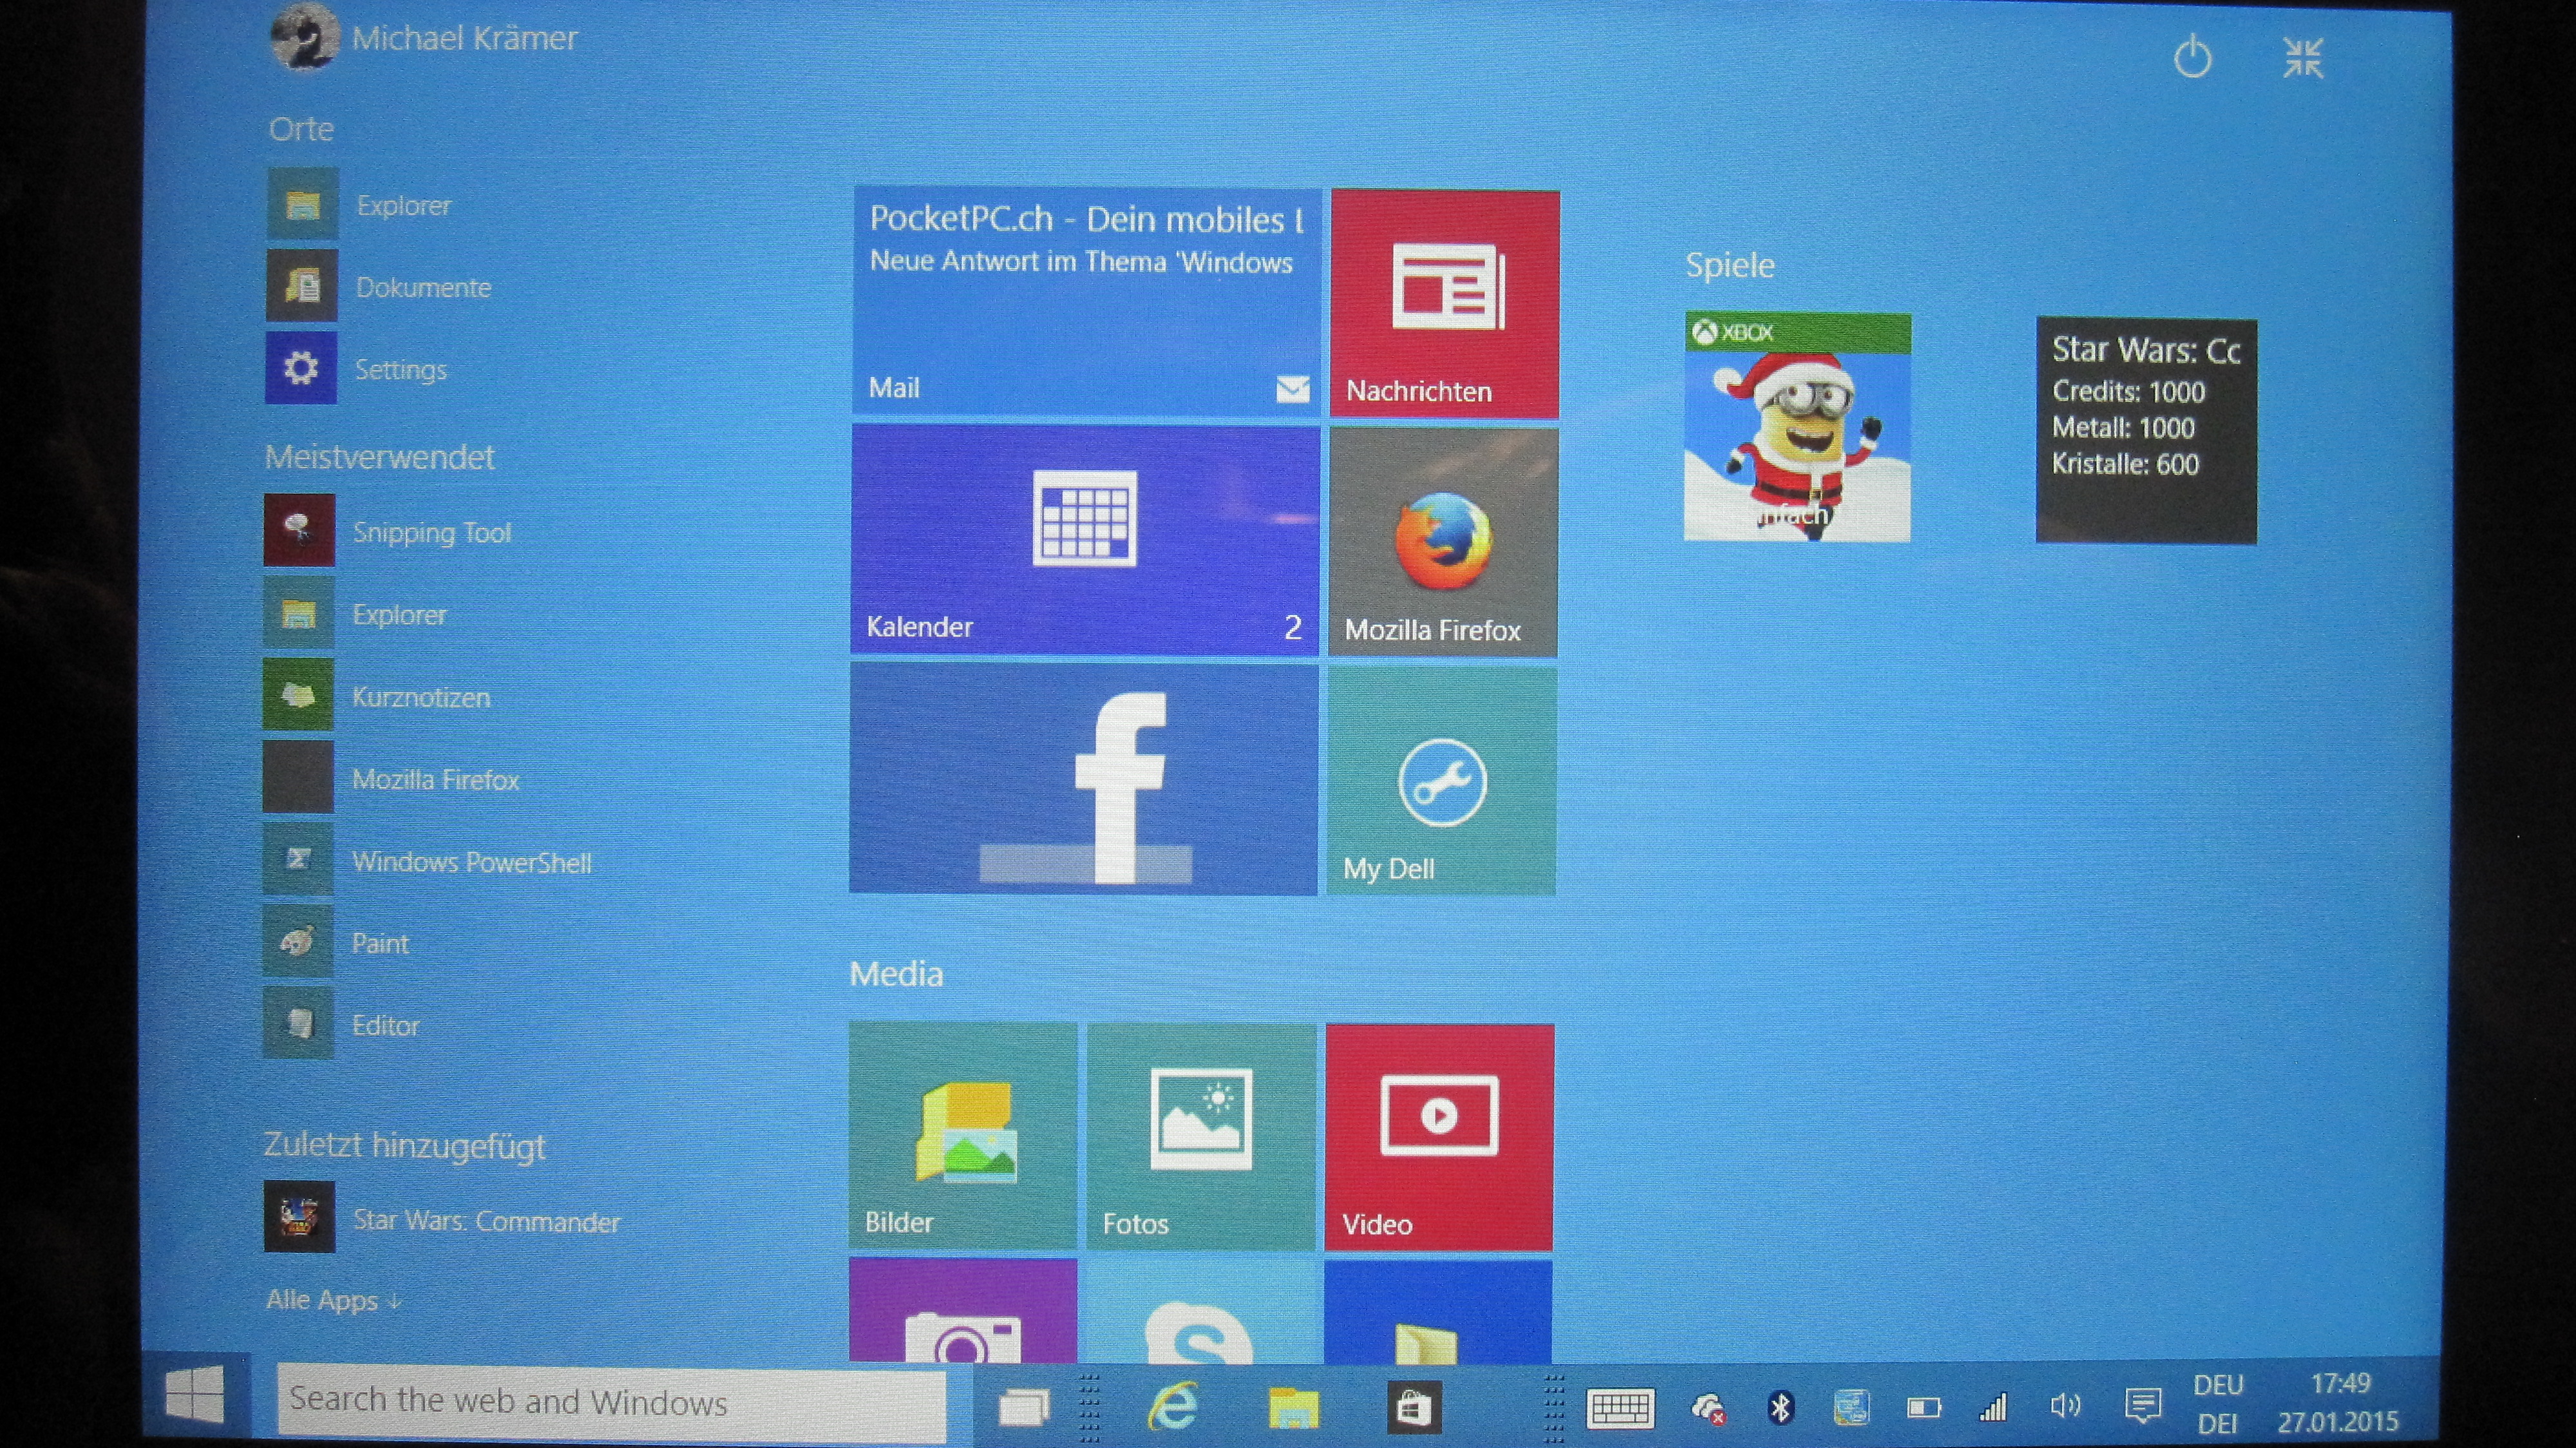
Task: Launch the Xbox Minion Rush game tile
Action: (1798, 427)
